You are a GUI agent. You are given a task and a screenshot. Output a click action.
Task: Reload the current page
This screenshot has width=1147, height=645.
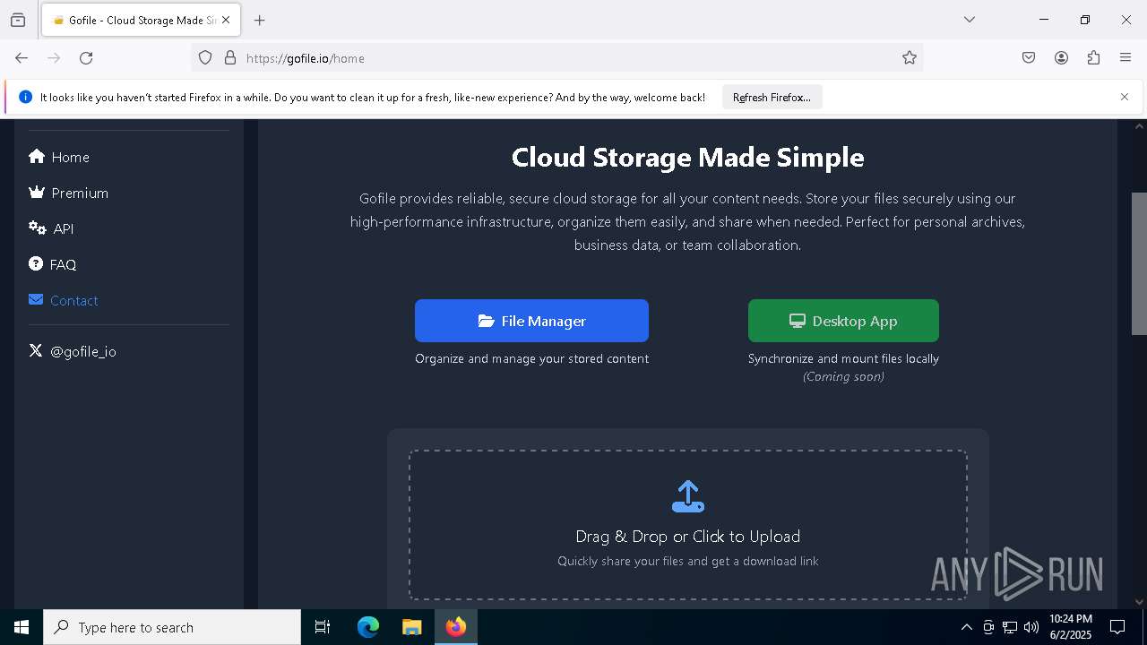pos(86,58)
